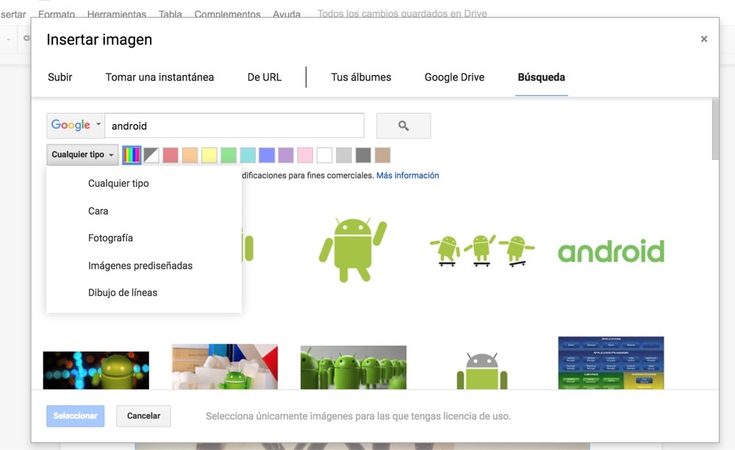Open the Tus álbumes tab
Screen dimensions: 735x450
pos(361,77)
